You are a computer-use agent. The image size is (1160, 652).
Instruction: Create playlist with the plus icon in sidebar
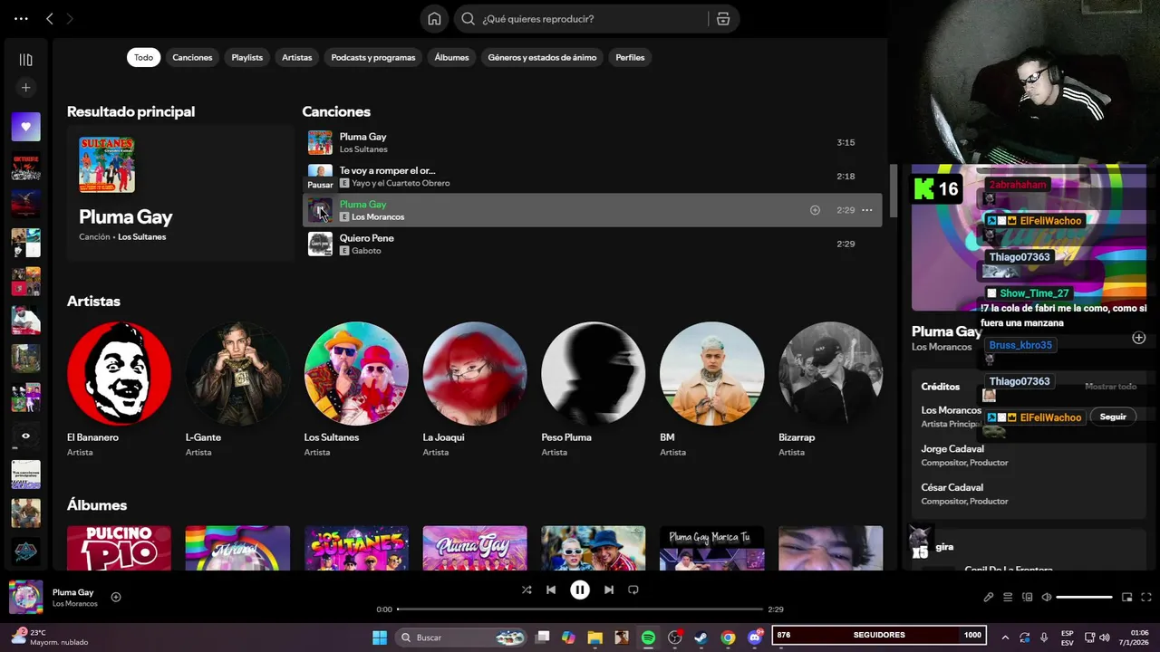pos(25,88)
